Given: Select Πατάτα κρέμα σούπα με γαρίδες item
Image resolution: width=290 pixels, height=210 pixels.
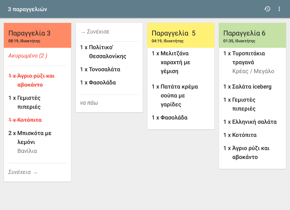Looking at the screenshot, I should coord(175,96).
